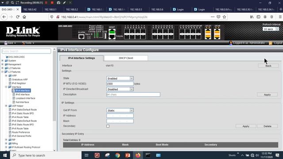283x159 pixels.
Task: Stop the recording with the red square
Action: tap(52, 3)
